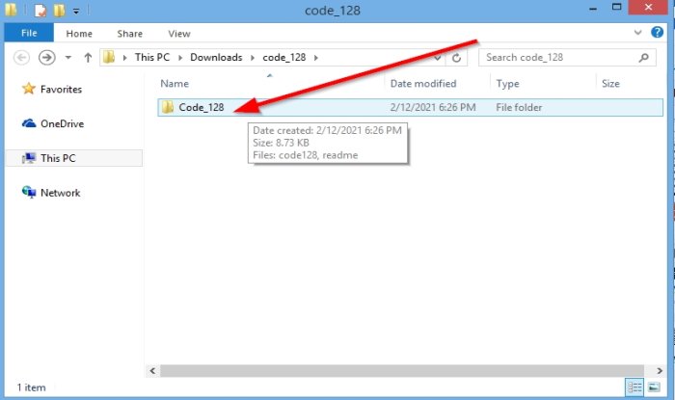Switch to Large icons view layout

(654, 387)
